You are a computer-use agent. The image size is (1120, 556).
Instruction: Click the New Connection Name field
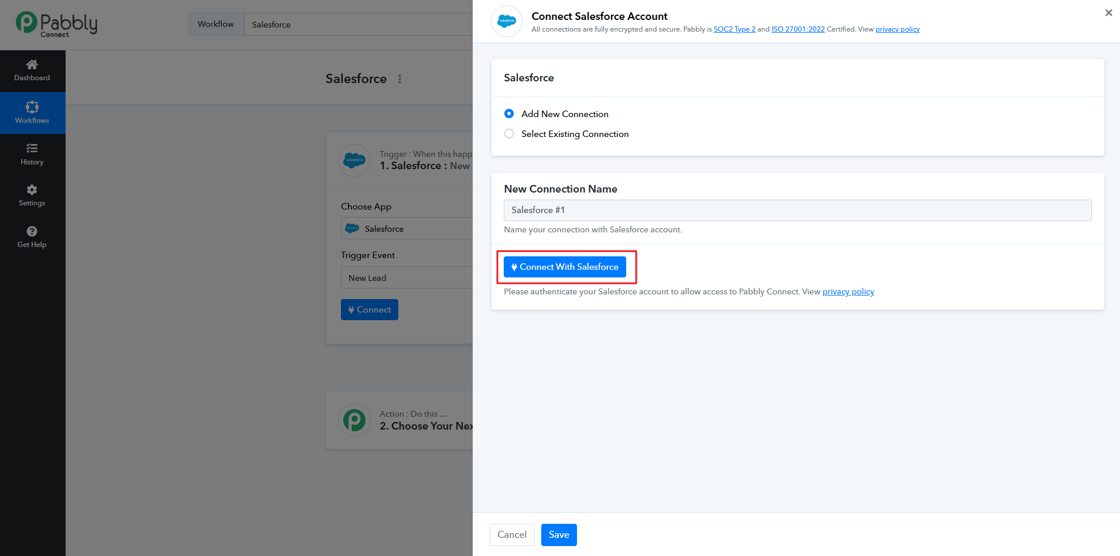tap(797, 210)
